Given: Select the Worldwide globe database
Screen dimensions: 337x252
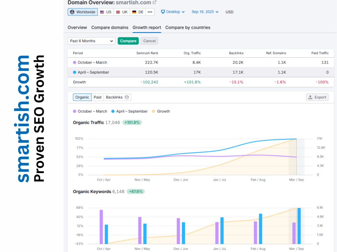Looking at the screenshot, I should (83, 12).
